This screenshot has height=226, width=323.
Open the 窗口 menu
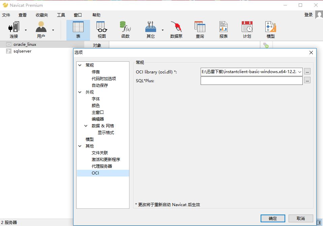tap(78, 15)
